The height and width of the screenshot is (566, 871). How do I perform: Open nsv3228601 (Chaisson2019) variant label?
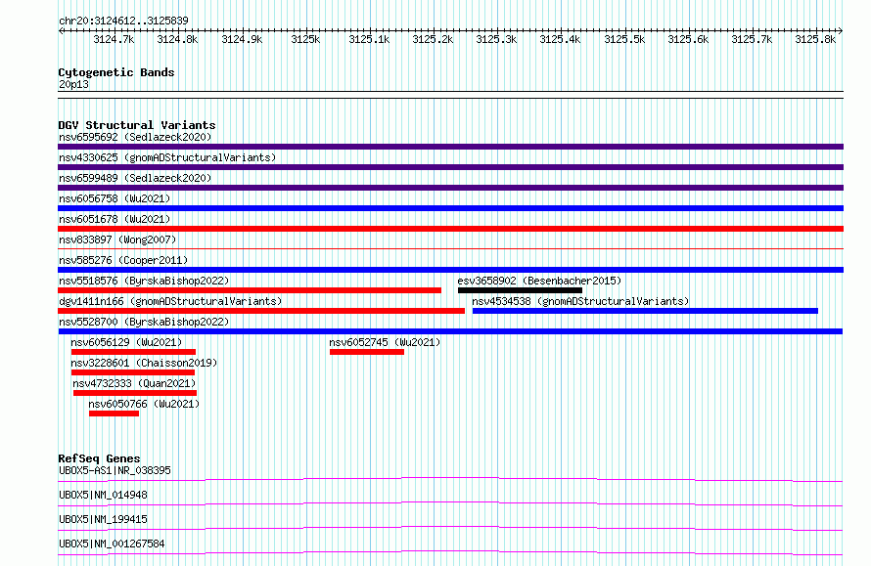pos(144,363)
